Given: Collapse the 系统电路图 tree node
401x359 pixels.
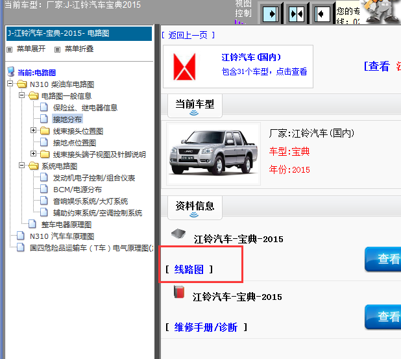Looking at the screenshot, I should point(22,166).
